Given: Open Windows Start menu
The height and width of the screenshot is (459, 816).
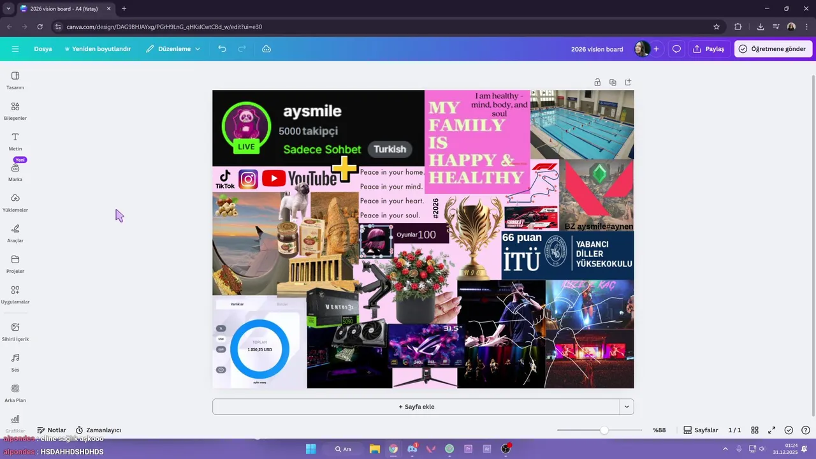Looking at the screenshot, I should coord(310,449).
